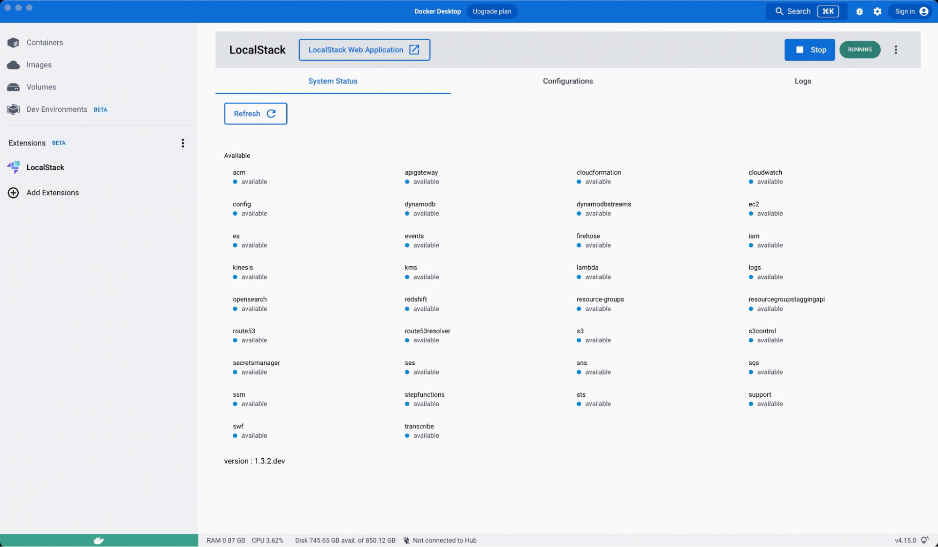Viewport: 938px width, 547px height.
Task: Toggle the RUNNING status indicator
Action: point(860,49)
